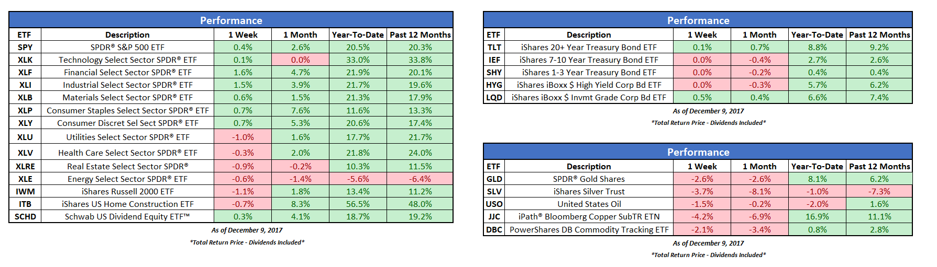Click XLK's 33.8% past 12 months cell
The height and width of the screenshot is (267, 937).
(420, 60)
